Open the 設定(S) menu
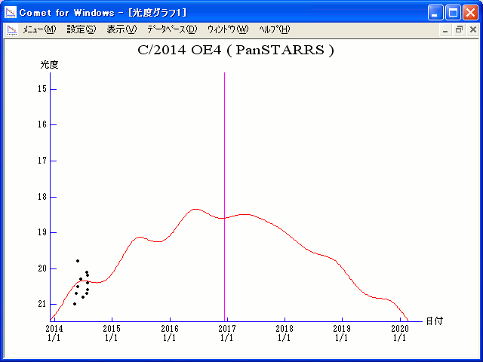The width and height of the screenshot is (483, 362). point(82,29)
